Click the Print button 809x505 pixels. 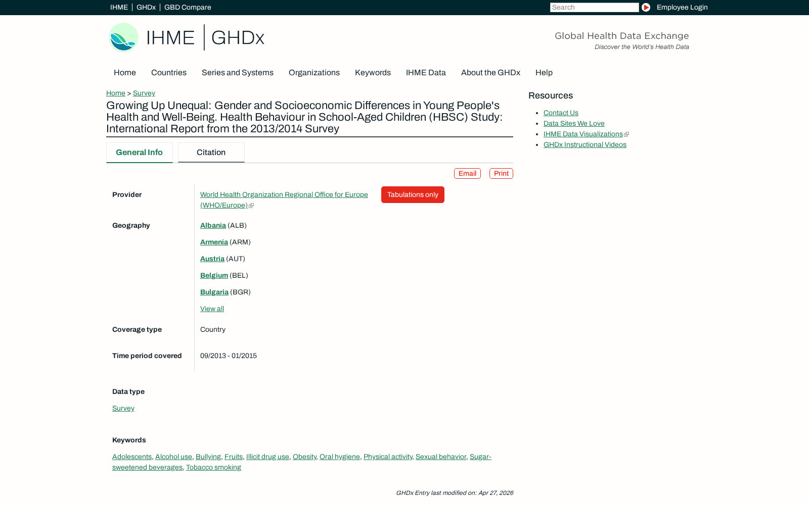[x=501, y=173]
